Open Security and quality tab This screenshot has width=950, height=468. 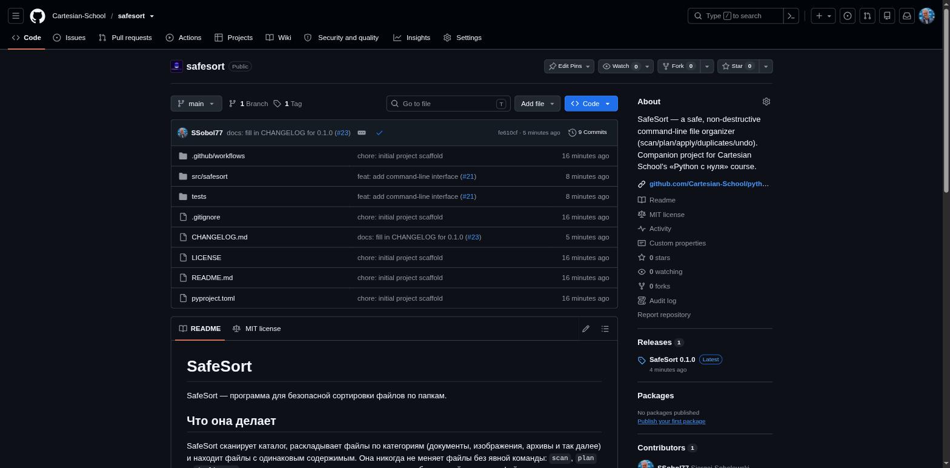(341, 38)
